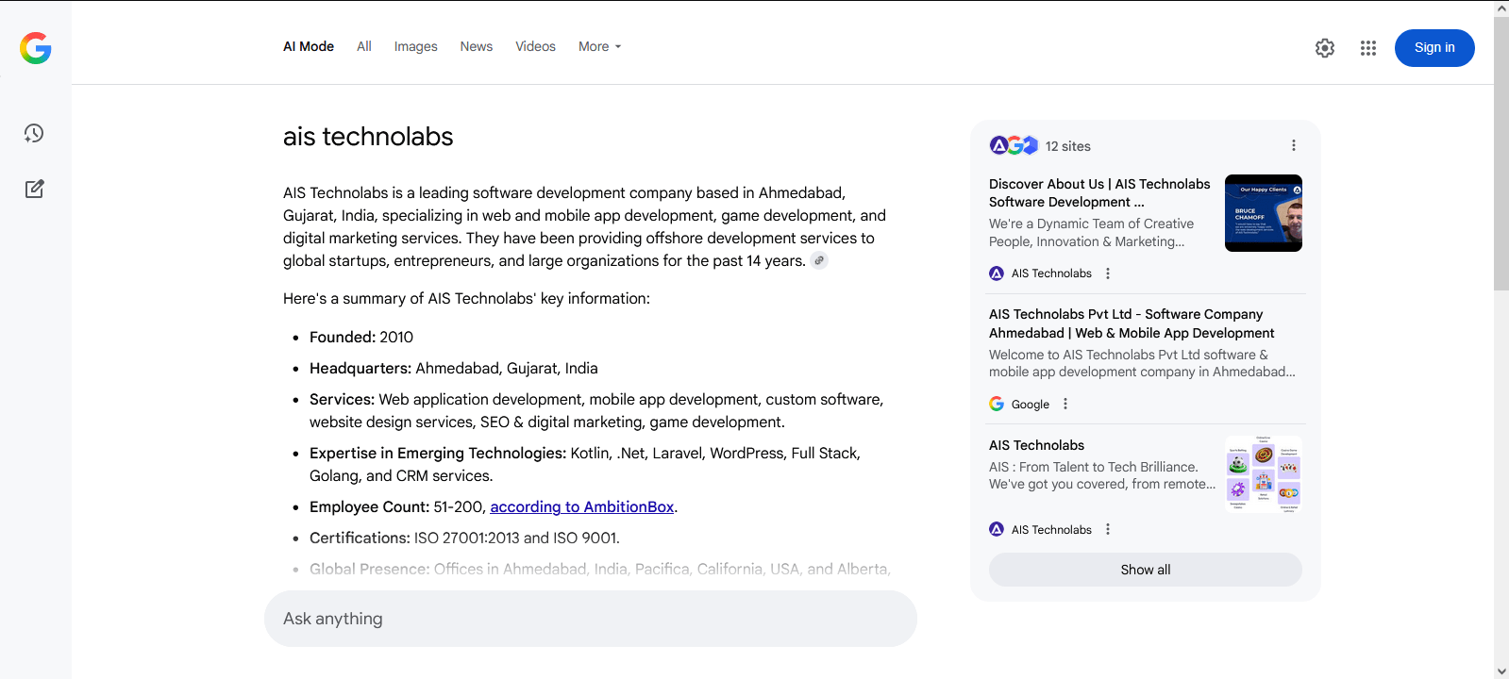This screenshot has height=679, width=1509.
Task: Open the settings gear icon
Action: click(x=1325, y=48)
